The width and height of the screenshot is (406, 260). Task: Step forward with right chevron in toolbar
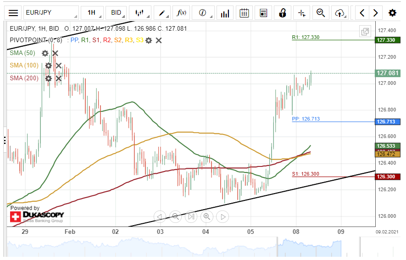click(x=376, y=13)
